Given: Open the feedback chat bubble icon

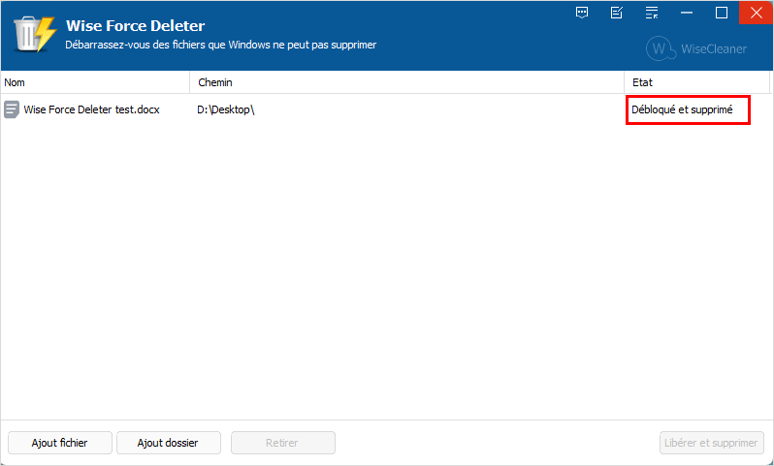Looking at the screenshot, I should click(582, 13).
